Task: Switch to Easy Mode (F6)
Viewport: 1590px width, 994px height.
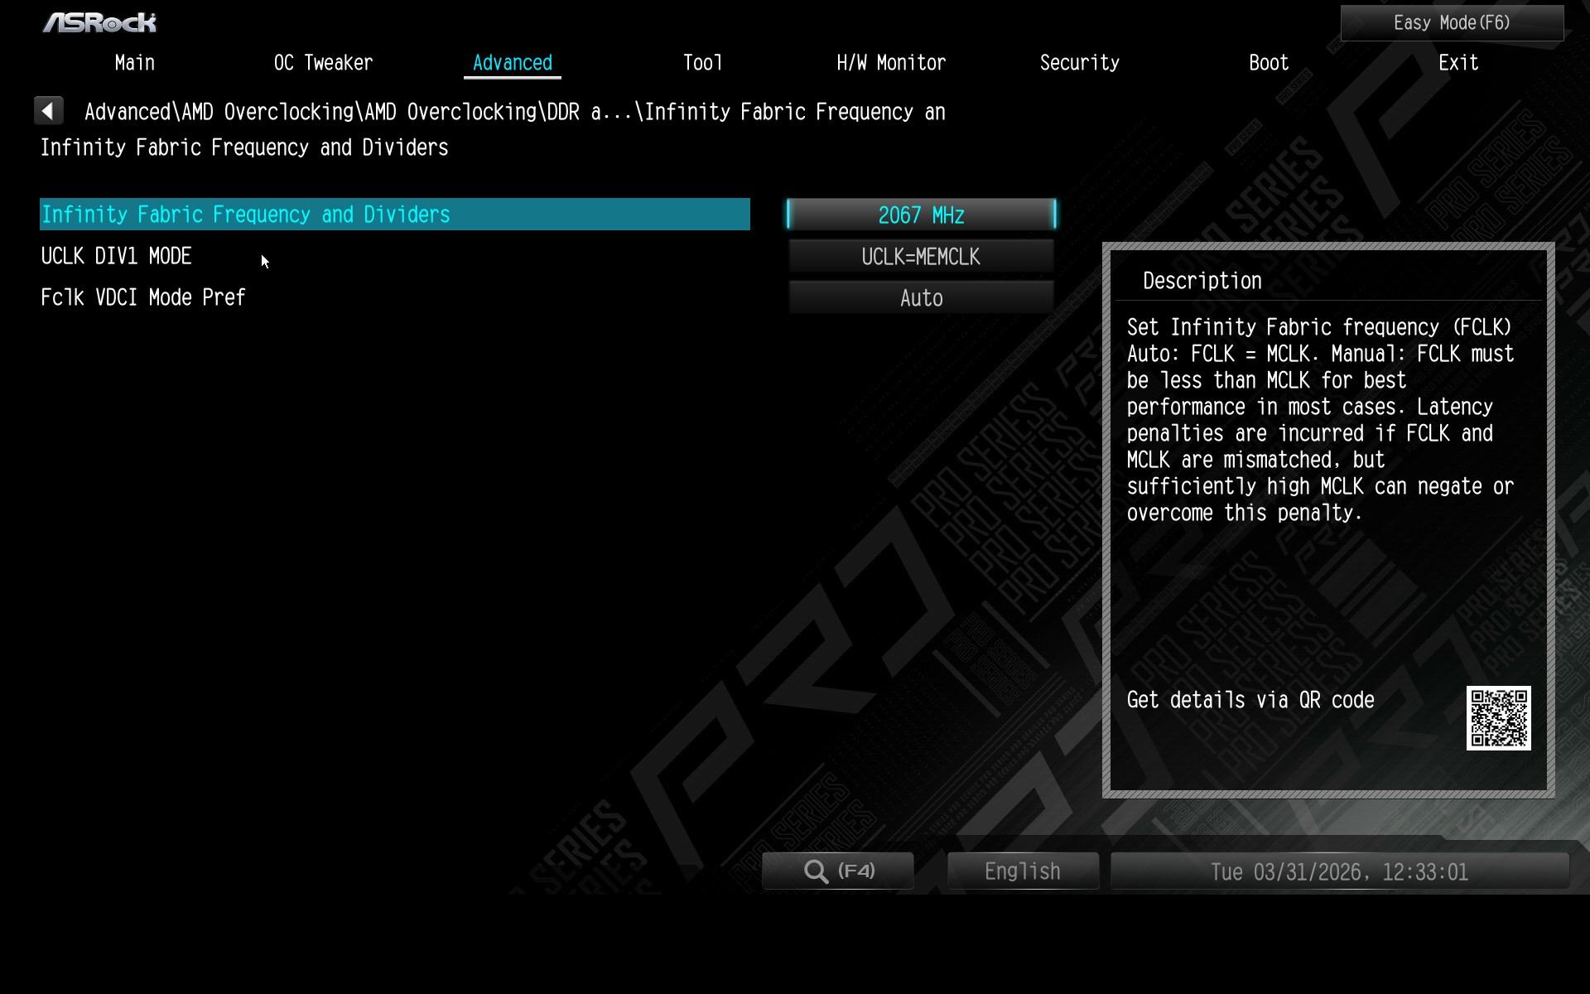Action: coord(1452,23)
